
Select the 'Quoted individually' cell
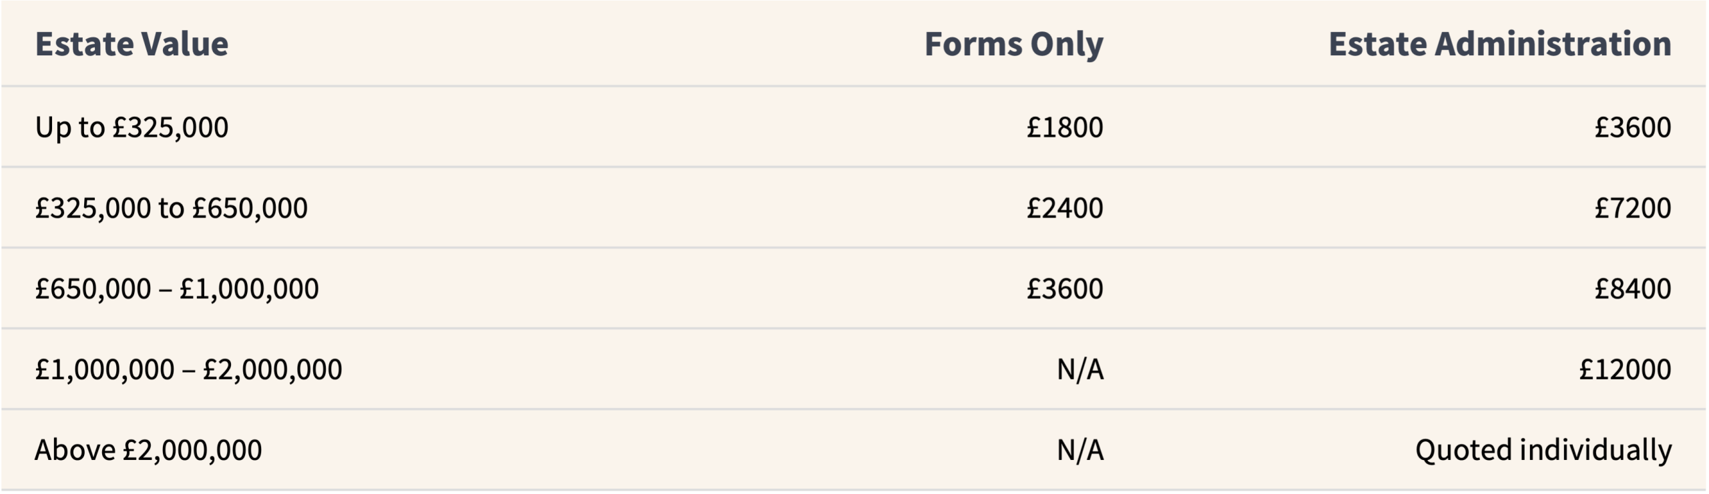coord(1543,450)
